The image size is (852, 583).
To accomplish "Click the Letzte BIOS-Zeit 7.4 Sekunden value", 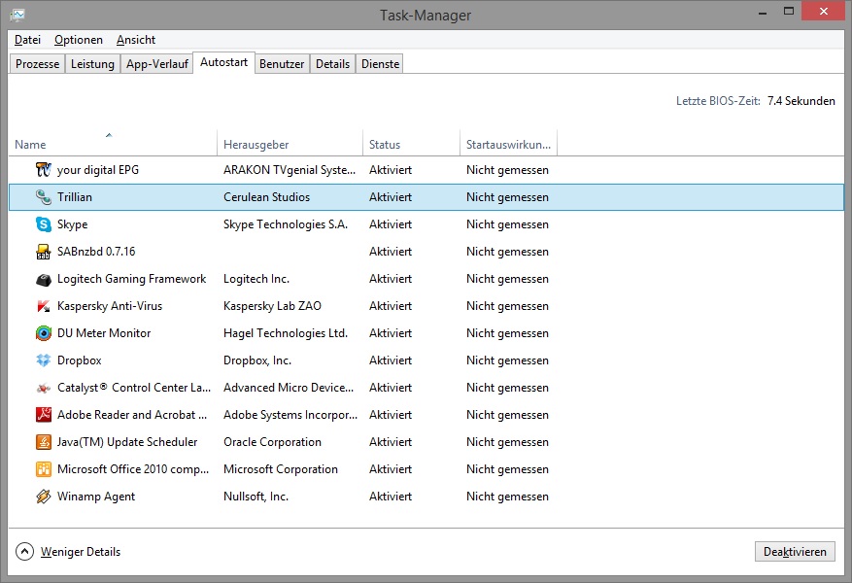I will pyautogui.click(x=801, y=100).
